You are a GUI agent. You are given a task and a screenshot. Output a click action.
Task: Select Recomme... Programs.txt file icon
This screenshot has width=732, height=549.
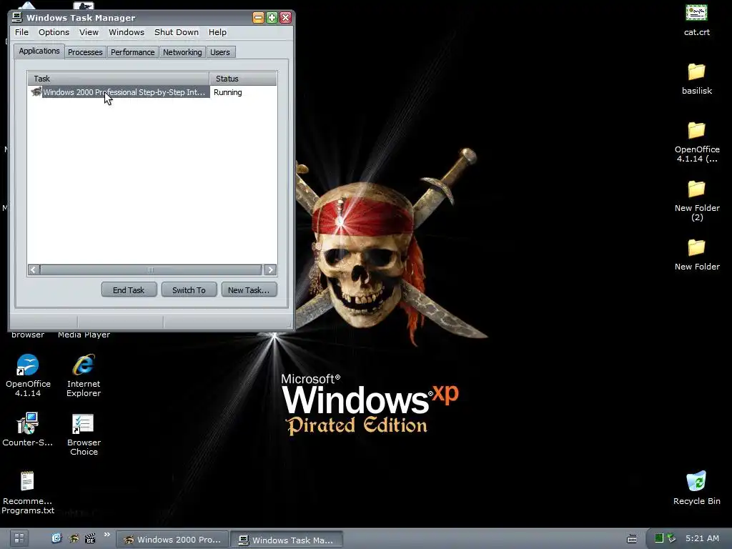tap(27, 493)
